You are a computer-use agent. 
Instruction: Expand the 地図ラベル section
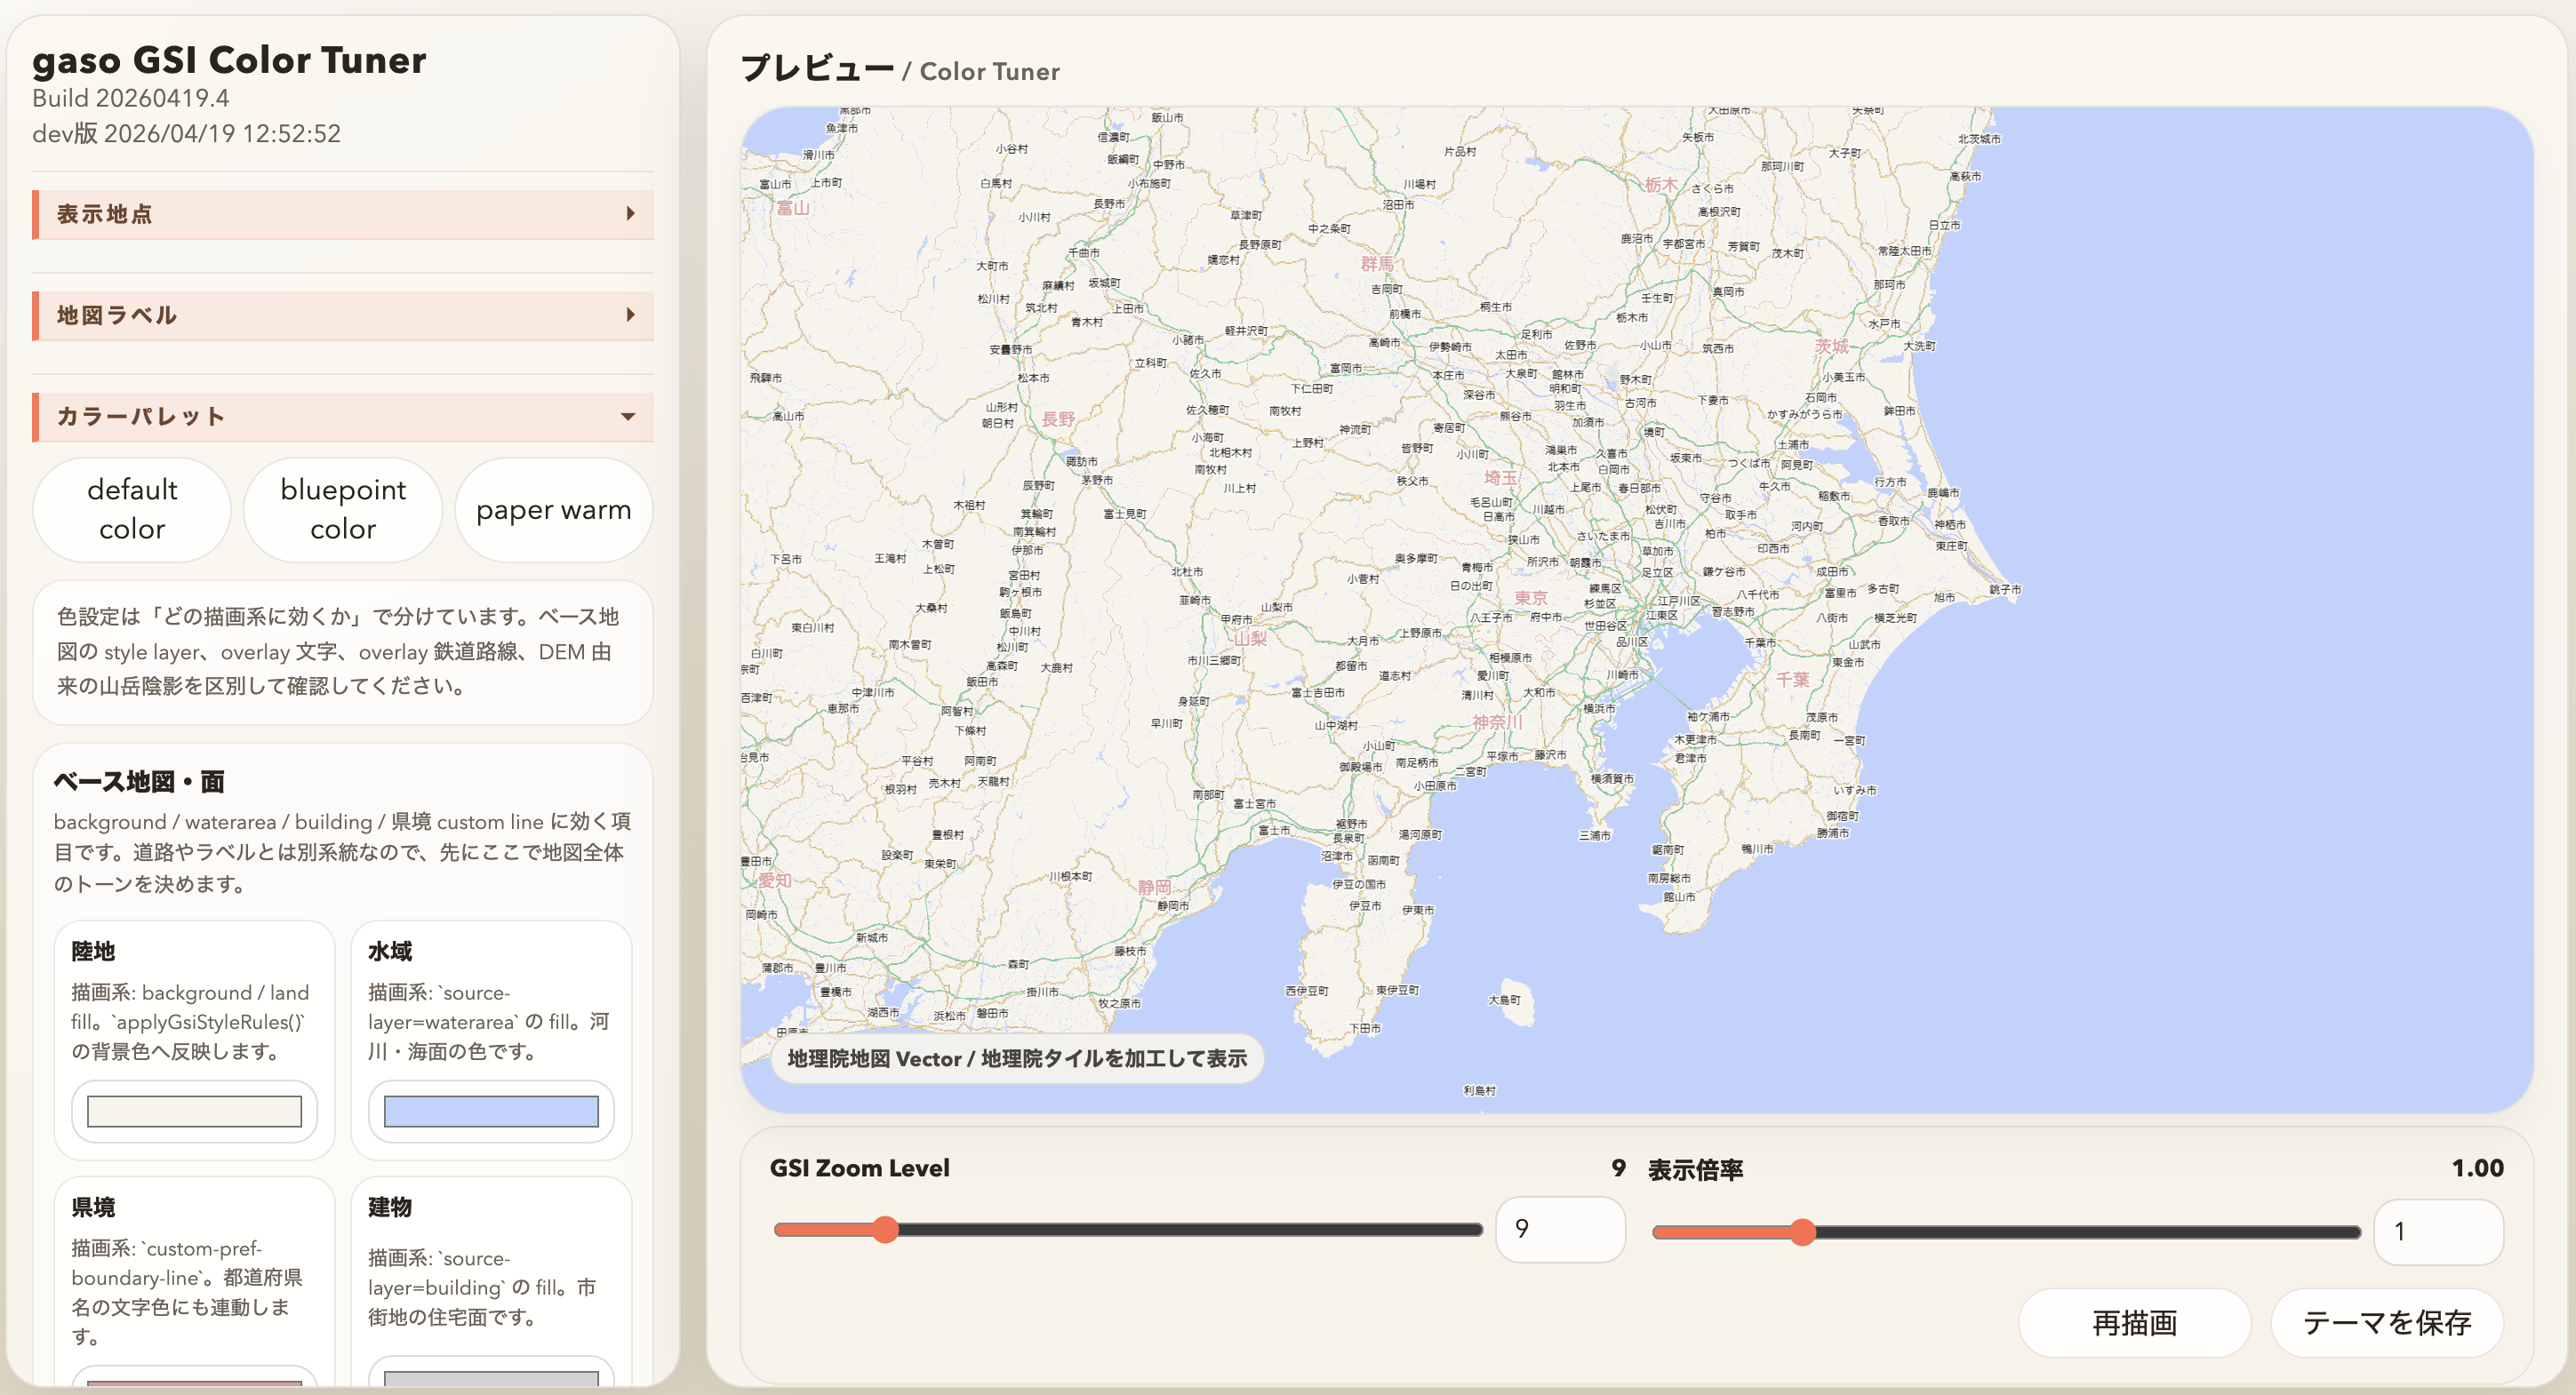342,315
